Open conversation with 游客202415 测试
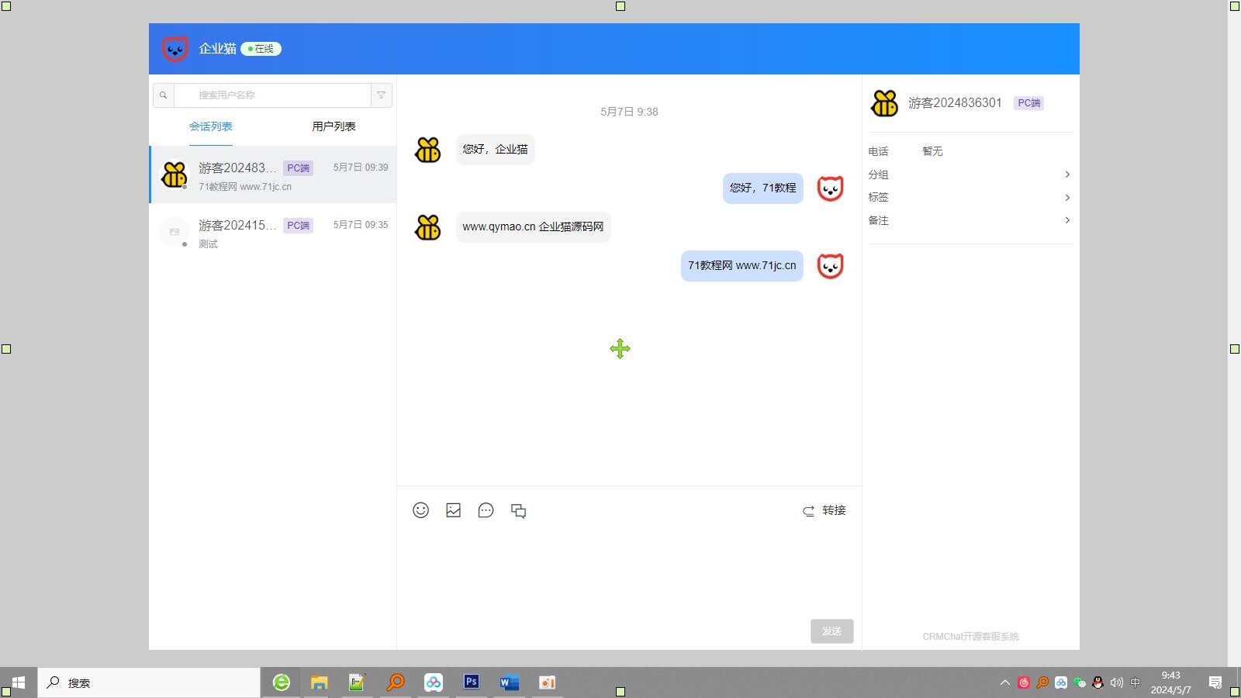 (273, 233)
